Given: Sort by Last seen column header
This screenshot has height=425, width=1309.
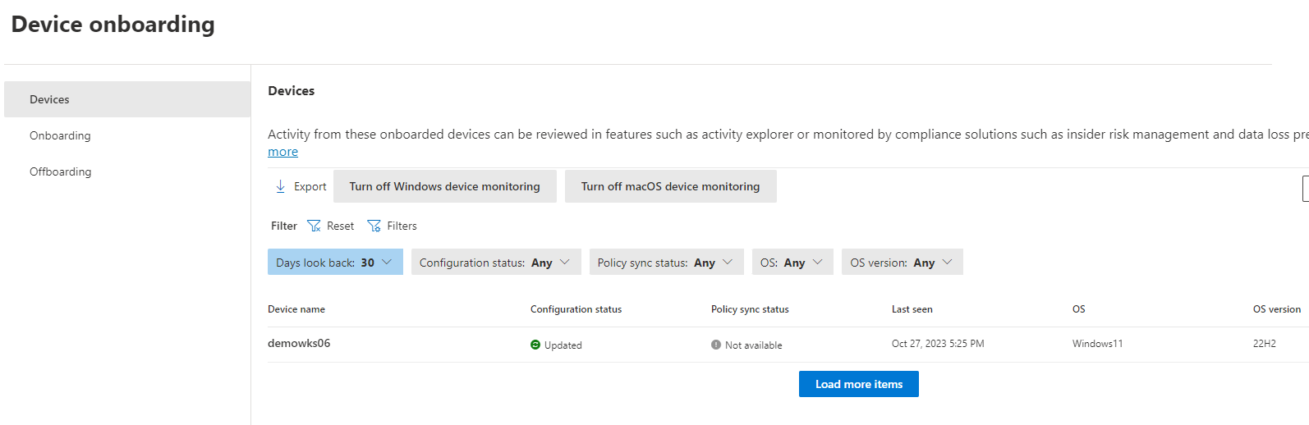Looking at the screenshot, I should pos(912,309).
